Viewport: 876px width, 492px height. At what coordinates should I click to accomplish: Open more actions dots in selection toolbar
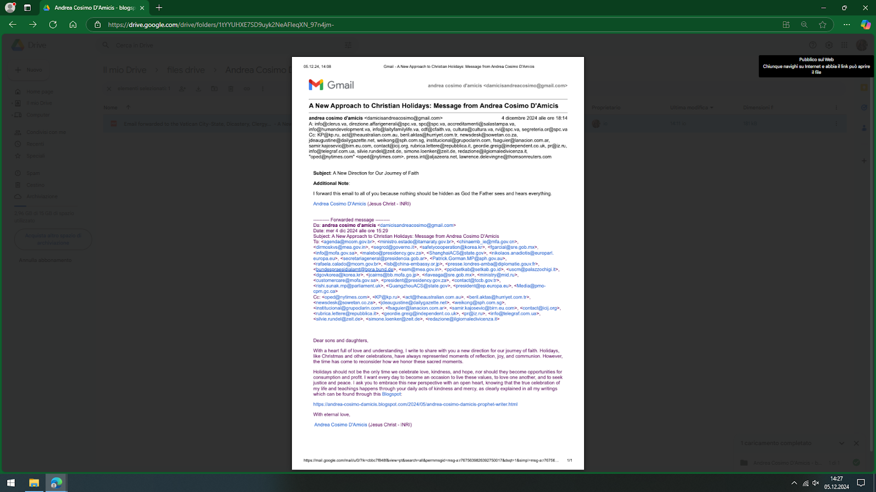[263, 89]
